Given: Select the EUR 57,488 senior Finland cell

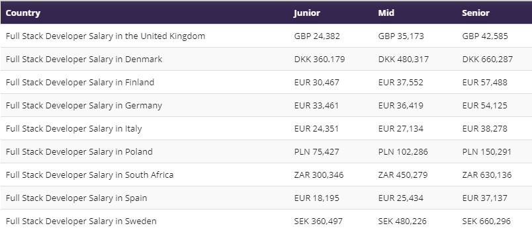Looking at the screenshot, I should pyautogui.click(x=484, y=83).
